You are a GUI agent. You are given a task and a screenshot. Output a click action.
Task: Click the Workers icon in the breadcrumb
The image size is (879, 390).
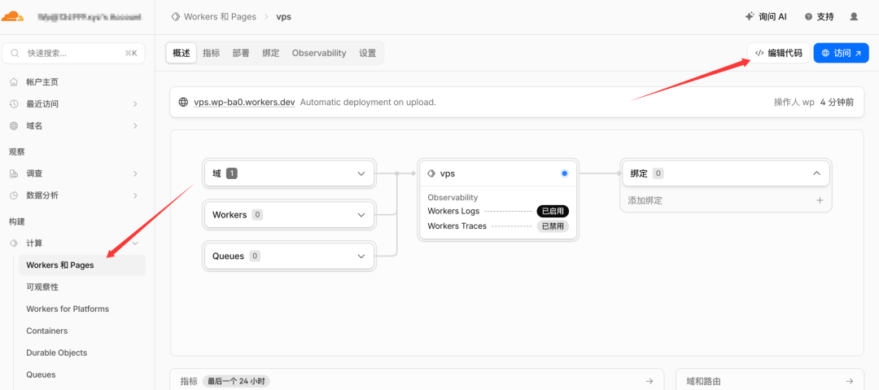click(176, 17)
